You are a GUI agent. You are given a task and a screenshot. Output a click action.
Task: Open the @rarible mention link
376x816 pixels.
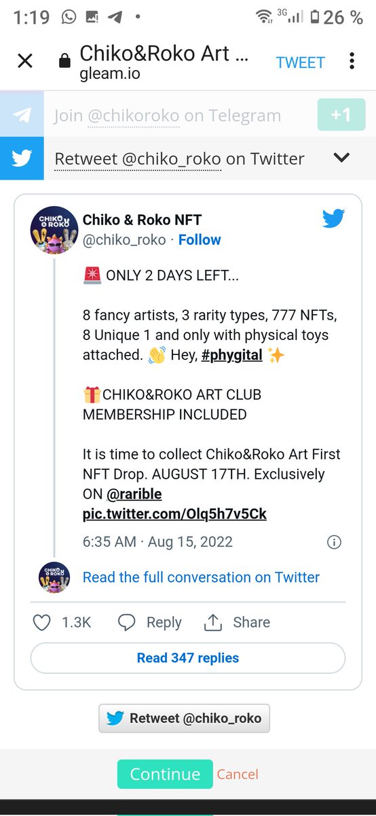pos(134,494)
